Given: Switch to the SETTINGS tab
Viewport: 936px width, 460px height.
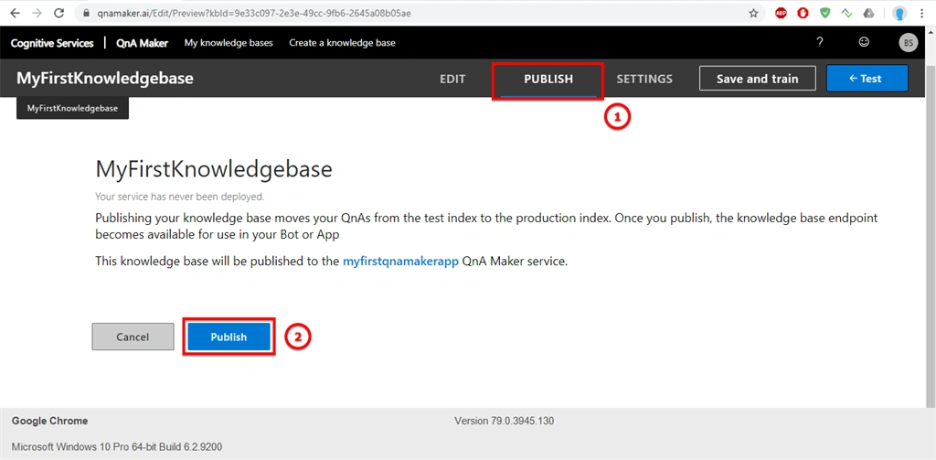Looking at the screenshot, I should click(x=644, y=79).
